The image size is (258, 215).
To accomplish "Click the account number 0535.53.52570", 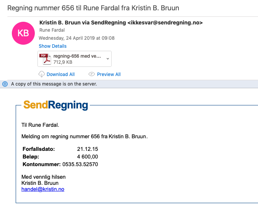I will point(80,164).
